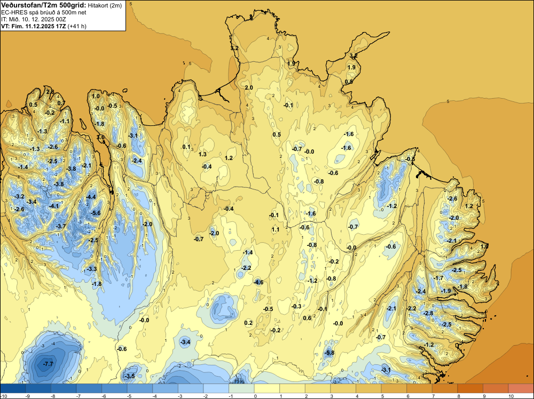This screenshot has height=399, width=534.
Task: Click the "0.1" temperature value on the map
Action: [186, 147]
